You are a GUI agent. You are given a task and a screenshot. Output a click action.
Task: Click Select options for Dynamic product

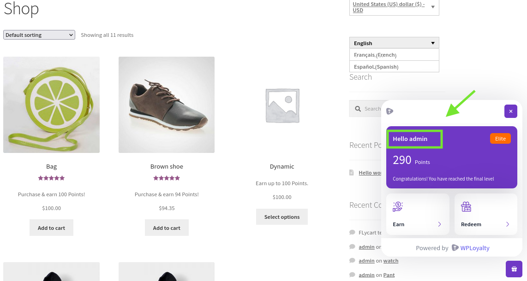[282, 217]
